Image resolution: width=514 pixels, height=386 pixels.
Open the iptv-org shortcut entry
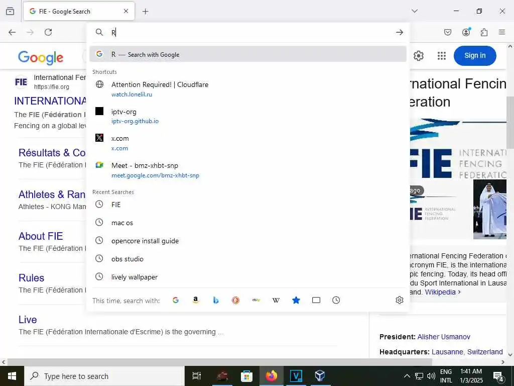pyautogui.click(x=248, y=116)
